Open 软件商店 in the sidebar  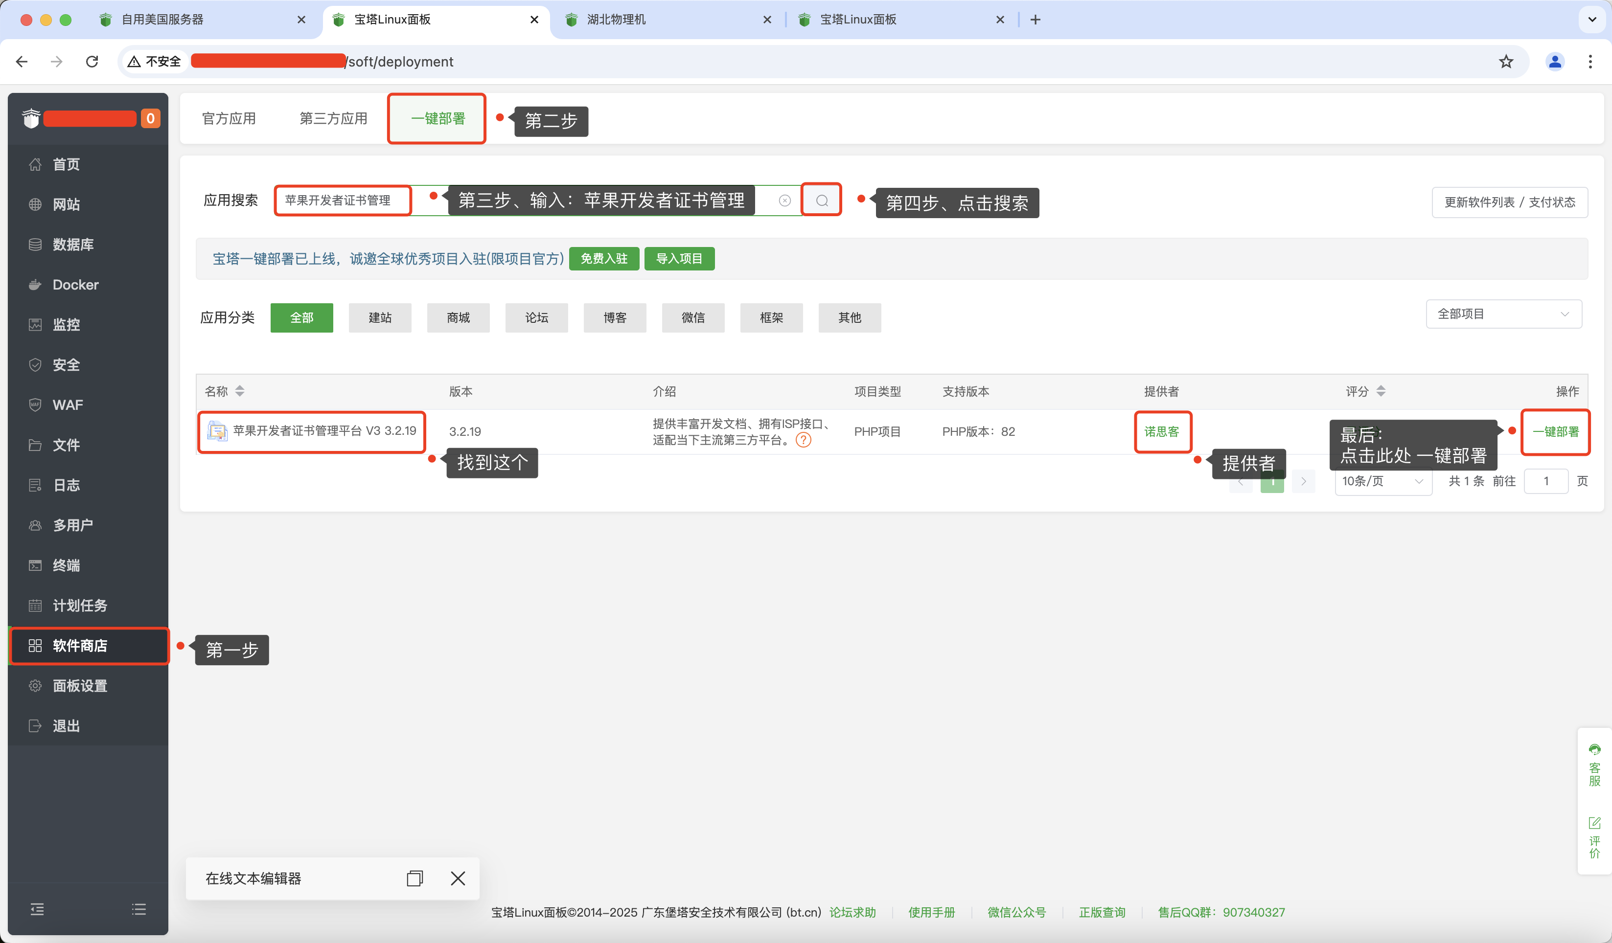click(x=88, y=646)
